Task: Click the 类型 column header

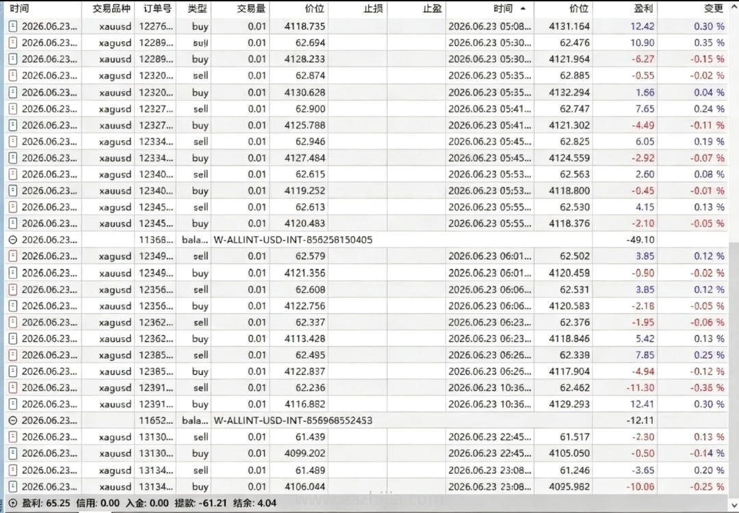Action: pyautogui.click(x=196, y=8)
